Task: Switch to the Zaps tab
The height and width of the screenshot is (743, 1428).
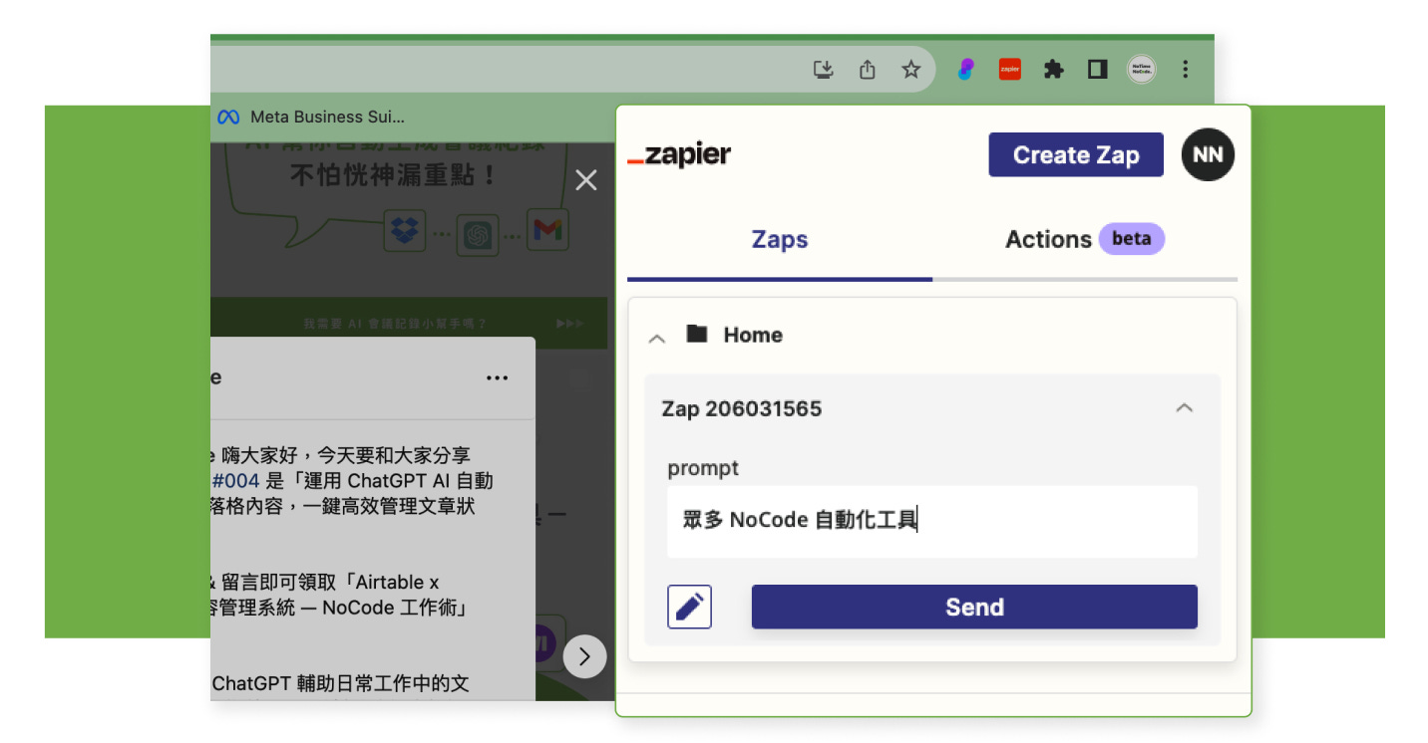Action: tap(780, 240)
